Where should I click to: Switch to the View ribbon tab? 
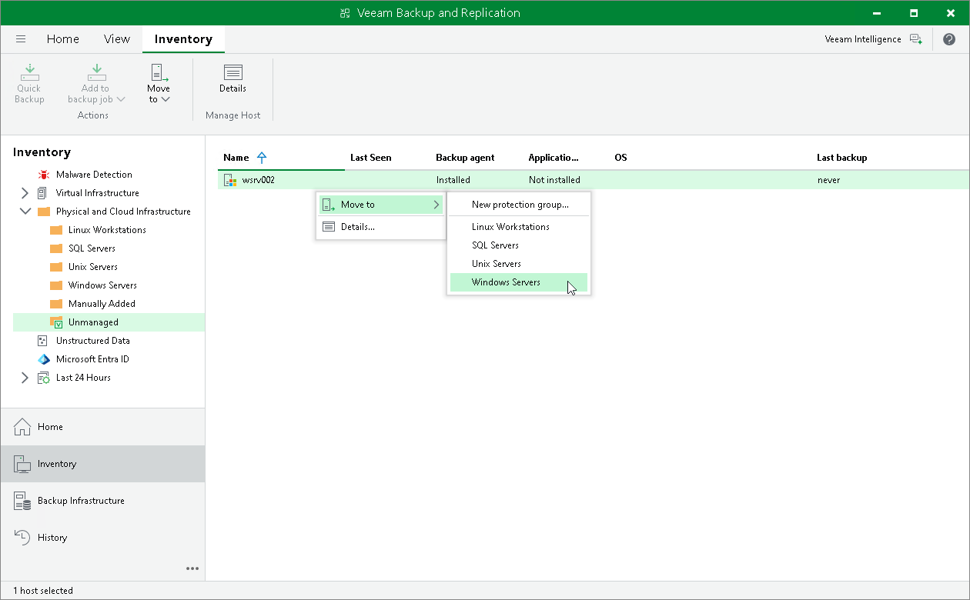click(x=117, y=39)
